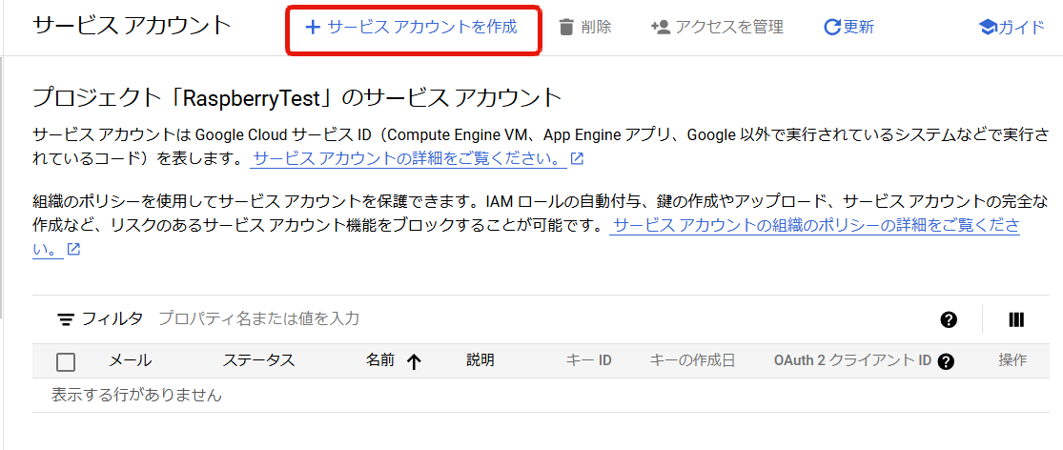The width and height of the screenshot is (1063, 450).
Task: Open the ガイド guide panel
Action: (1012, 27)
